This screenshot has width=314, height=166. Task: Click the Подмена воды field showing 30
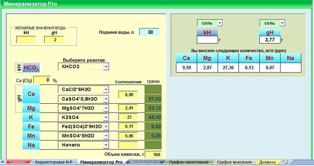click(x=149, y=32)
